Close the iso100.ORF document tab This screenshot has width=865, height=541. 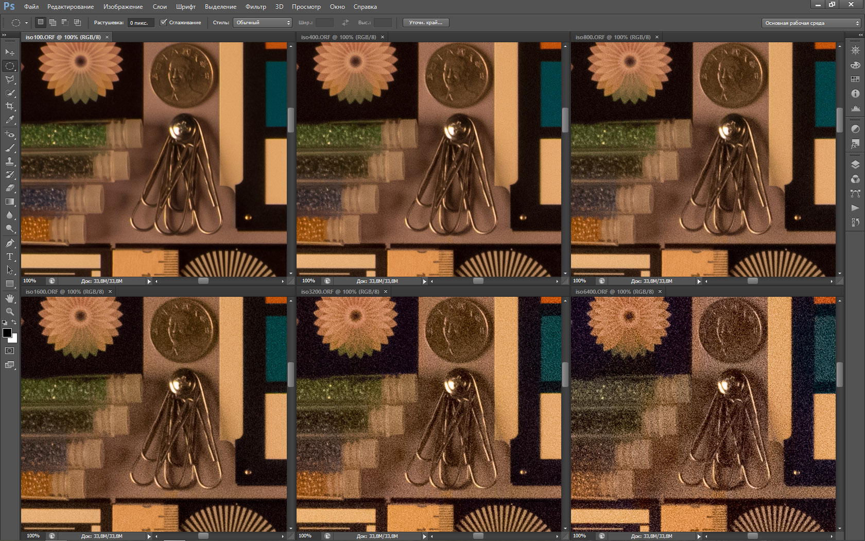tap(107, 37)
